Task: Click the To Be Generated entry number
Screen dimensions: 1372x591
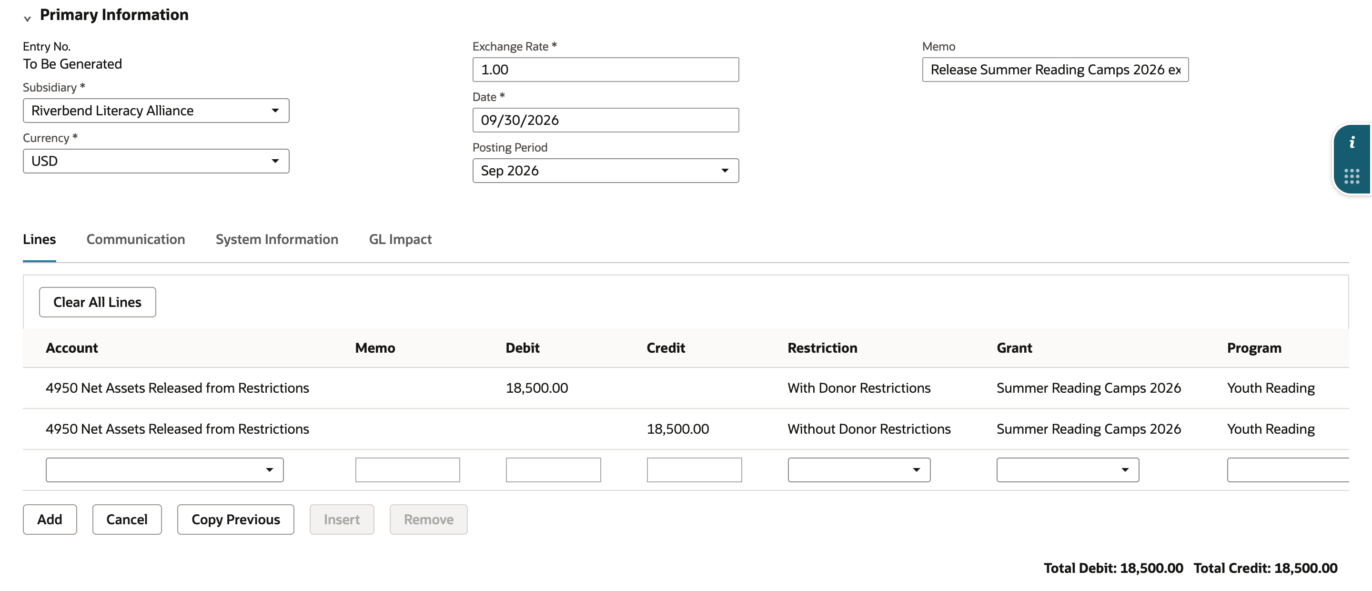Action: pos(72,64)
